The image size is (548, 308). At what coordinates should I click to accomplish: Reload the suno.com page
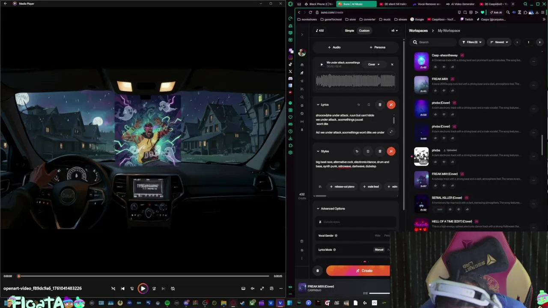pos(310,12)
